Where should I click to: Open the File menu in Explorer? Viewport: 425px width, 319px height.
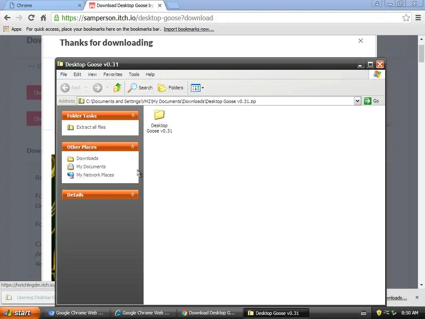point(64,74)
